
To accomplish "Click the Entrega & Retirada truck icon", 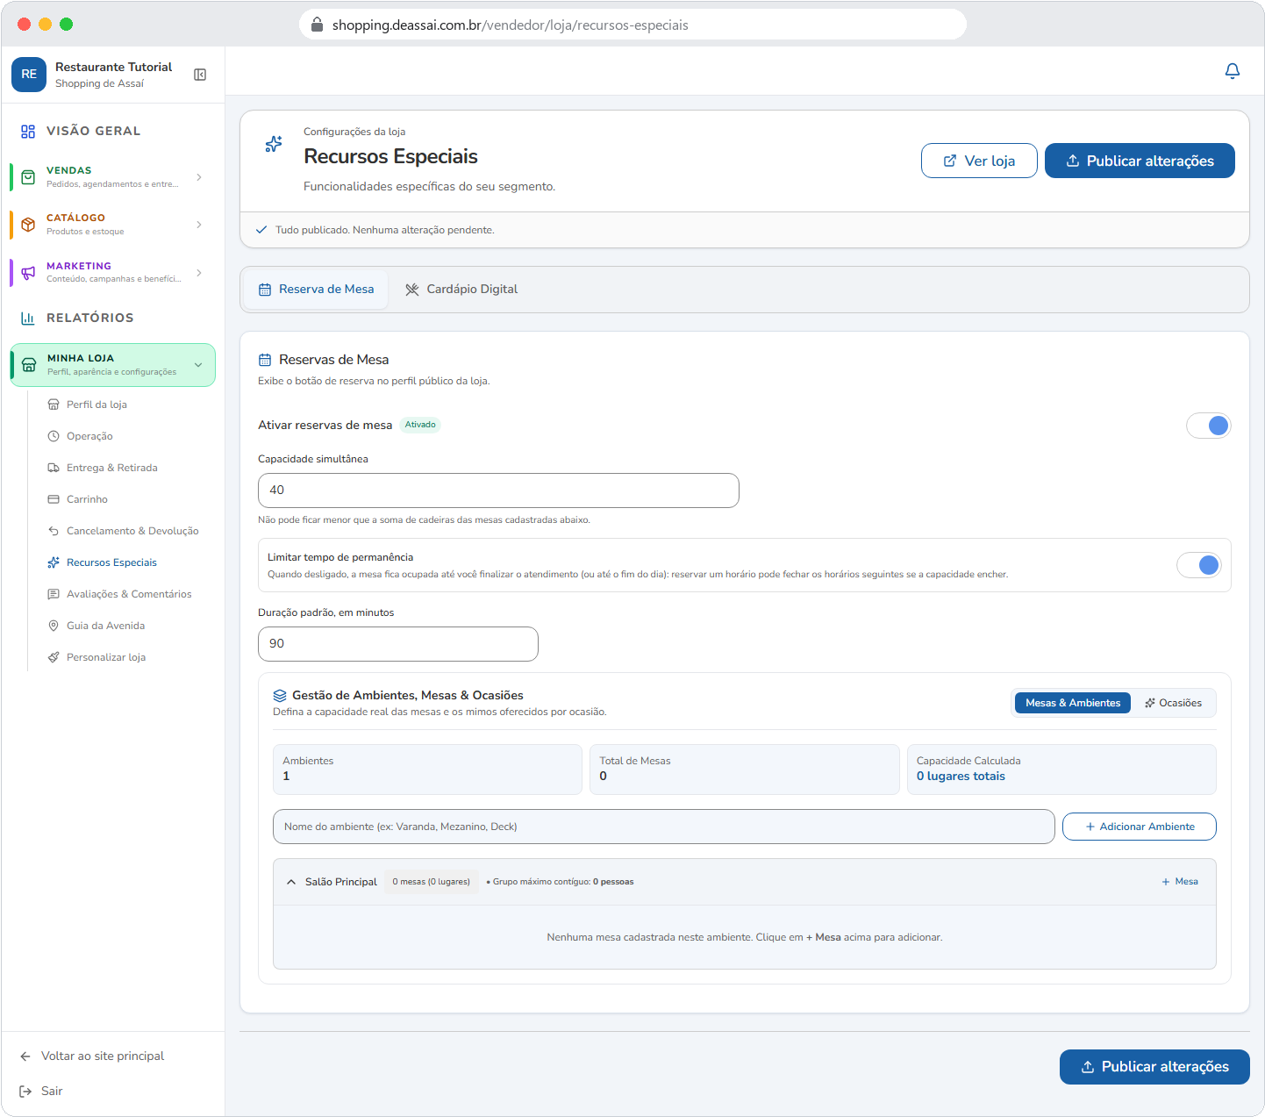I will (54, 468).
